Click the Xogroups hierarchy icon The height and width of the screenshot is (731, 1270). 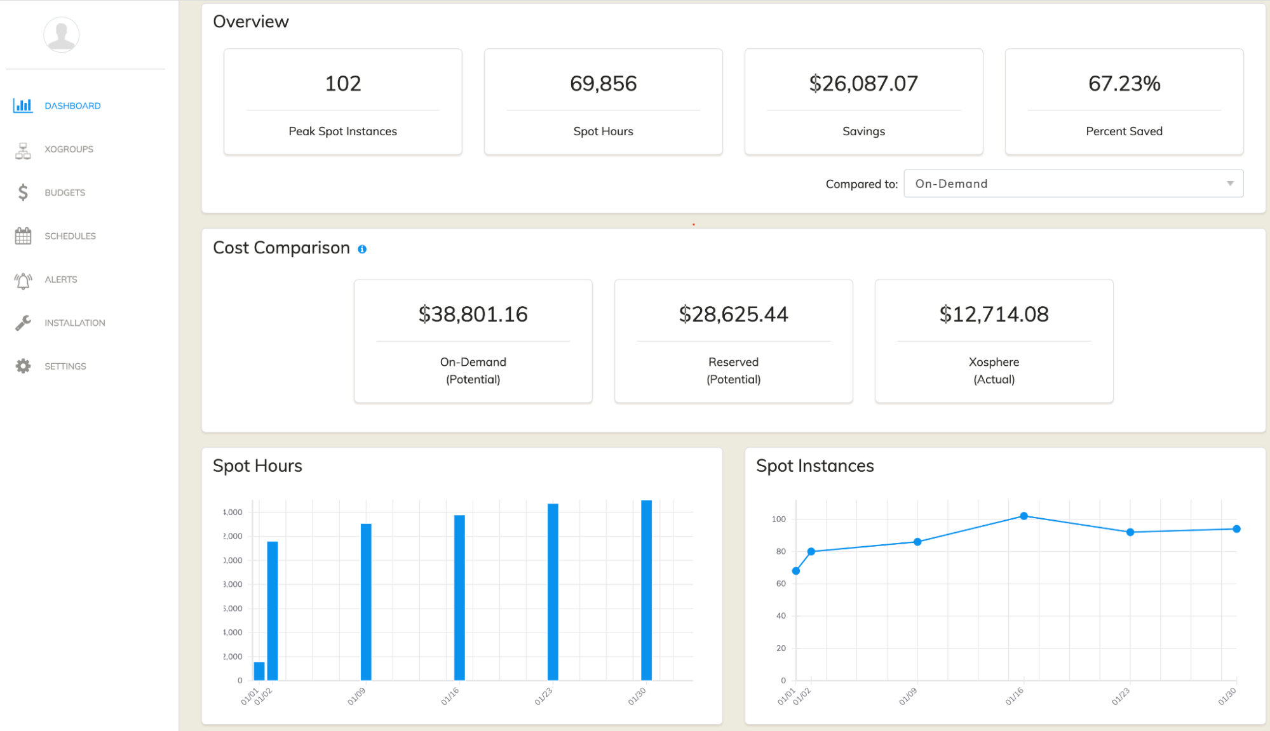(23, 150)
